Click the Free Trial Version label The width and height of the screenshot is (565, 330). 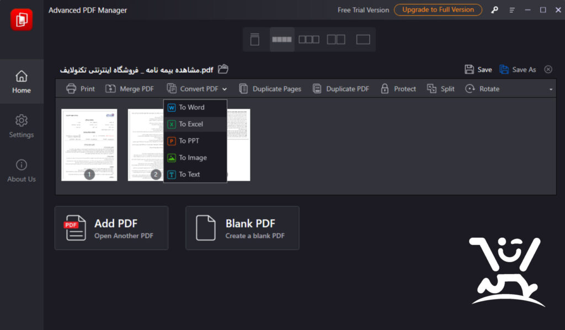[363, 10]
